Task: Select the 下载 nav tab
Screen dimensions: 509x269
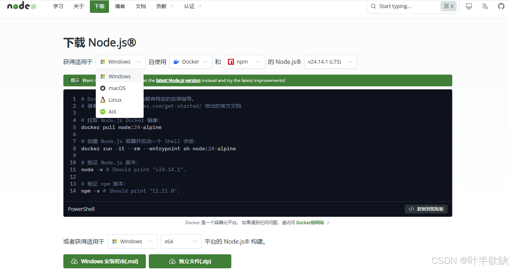Action: (x=99, y=6)
